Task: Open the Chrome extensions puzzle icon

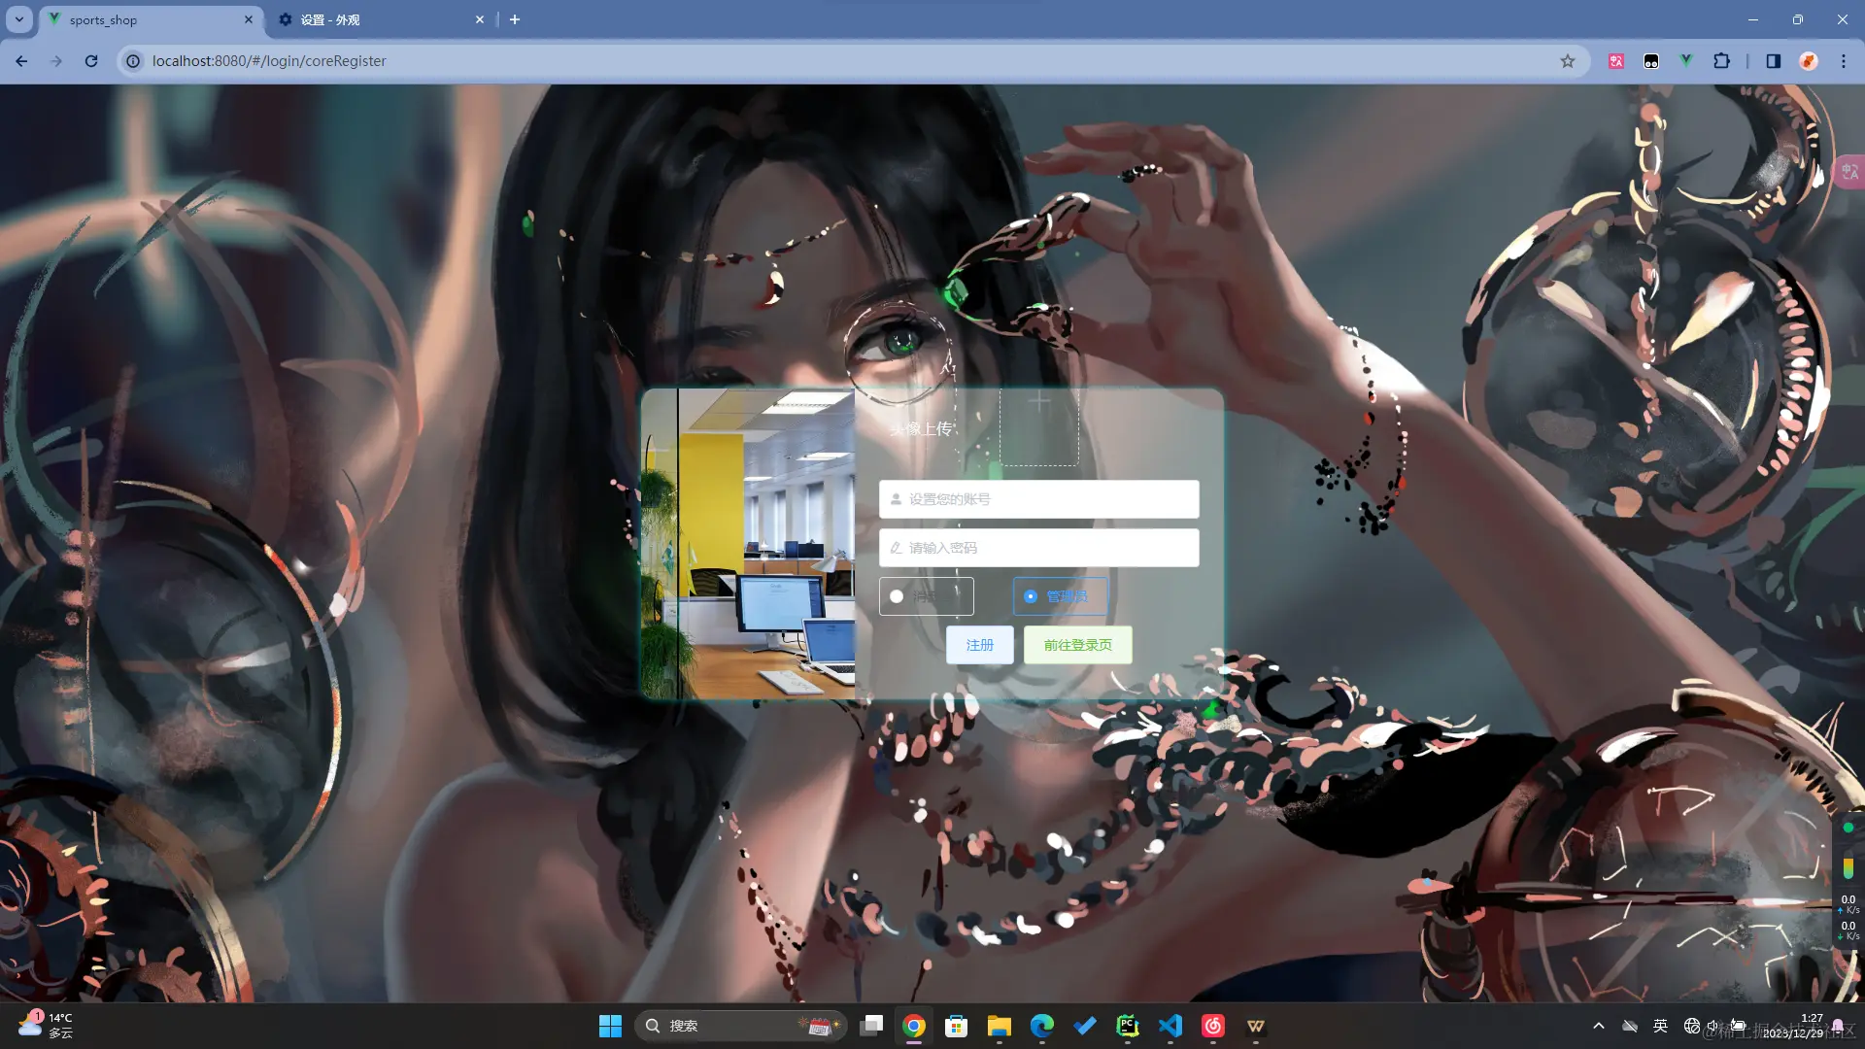Action: (x=1721, y=61)
